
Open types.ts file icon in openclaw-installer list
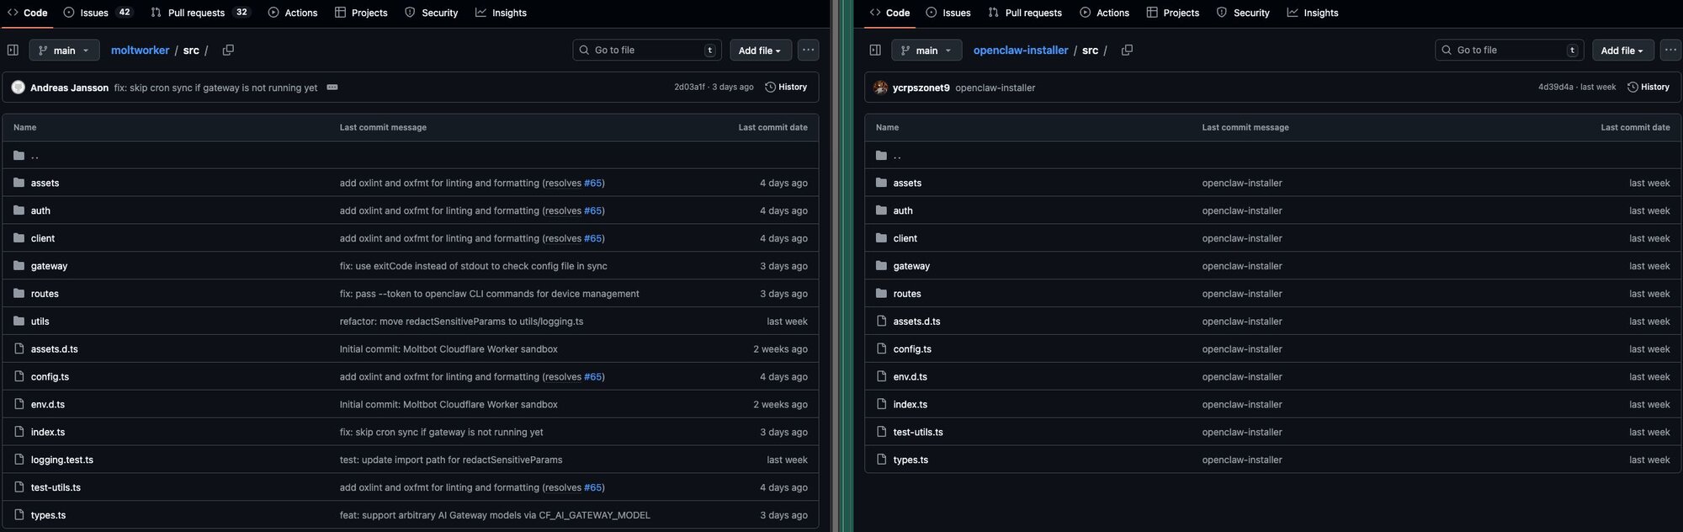881,460
